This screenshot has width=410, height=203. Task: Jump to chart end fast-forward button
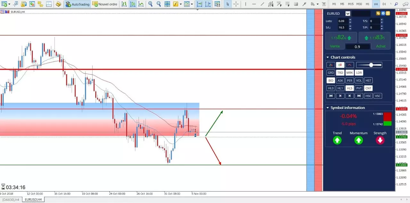[x=359, y=96]
